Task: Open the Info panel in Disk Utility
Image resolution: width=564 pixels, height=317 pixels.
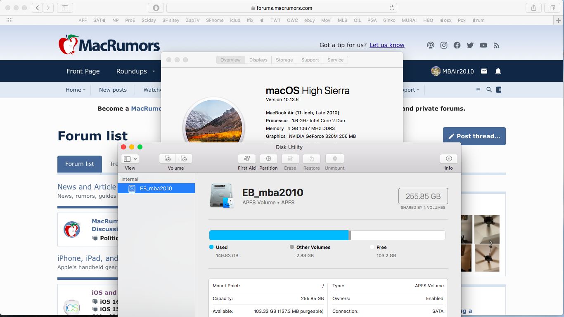Action: tap(449, 159)
